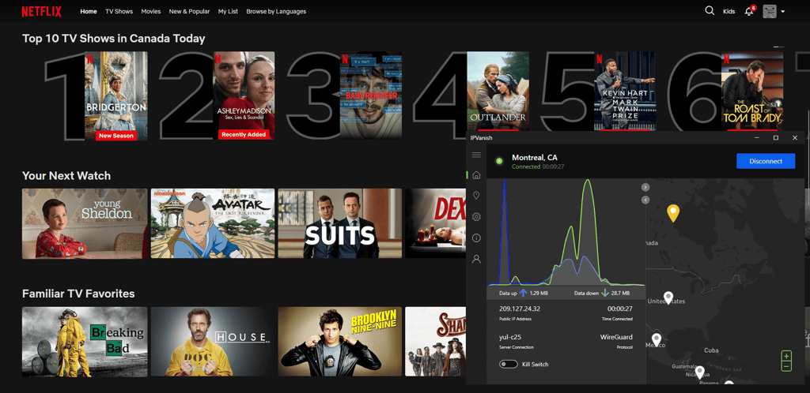Image resolution: width=810 pixels, height=393 pixels.
Task: Maximize the IPVanish window
Action: (775, 138)
